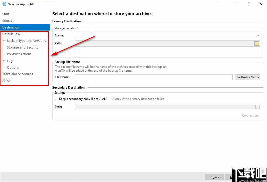The width and height of the screenshot is (267, 182).
Task: Open the Default Task step
Action: 11,34
